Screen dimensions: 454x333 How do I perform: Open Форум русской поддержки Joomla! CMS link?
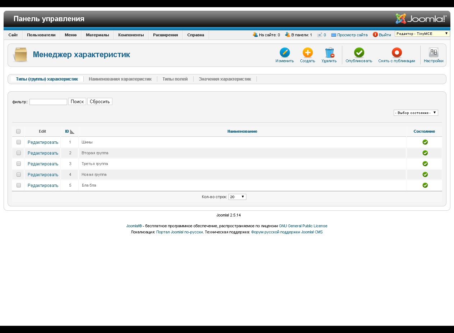point(287,232)
